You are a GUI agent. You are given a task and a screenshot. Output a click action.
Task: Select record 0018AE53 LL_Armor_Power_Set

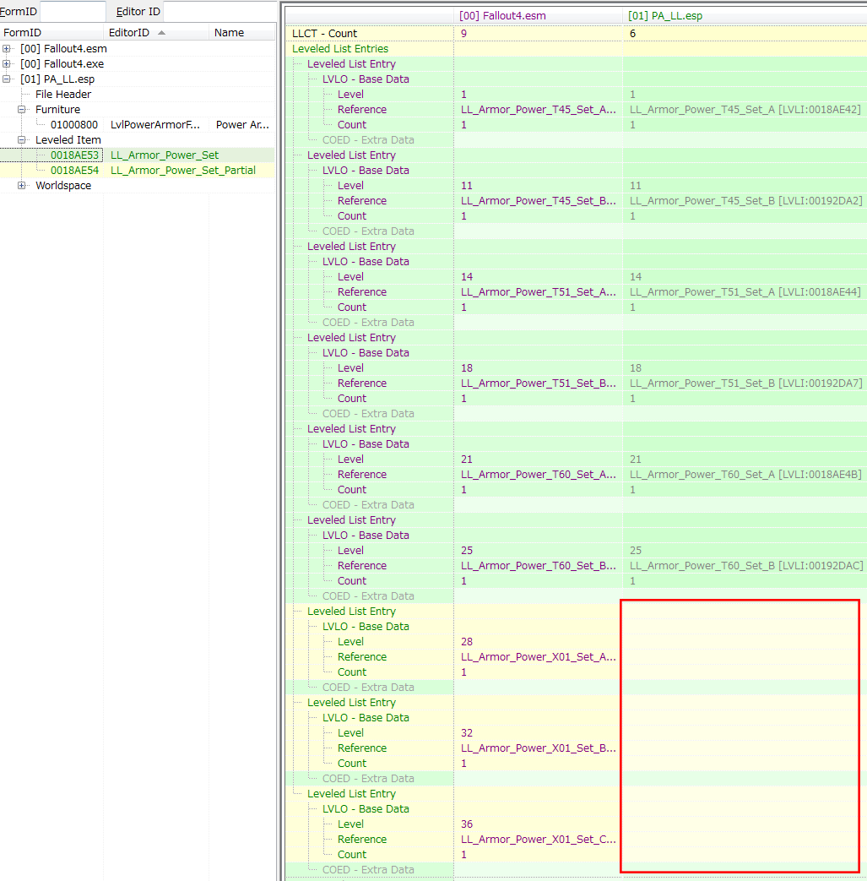(x=138, y=155)
